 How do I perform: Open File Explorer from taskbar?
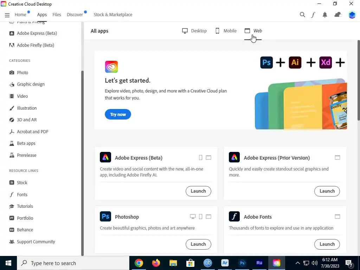[x=173, y=263]
